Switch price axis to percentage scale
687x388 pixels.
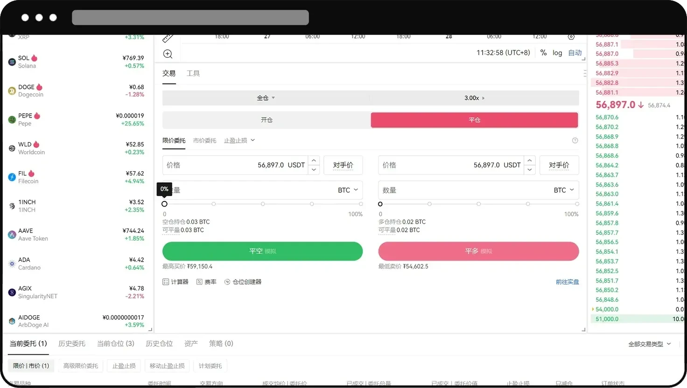[543, 53]
